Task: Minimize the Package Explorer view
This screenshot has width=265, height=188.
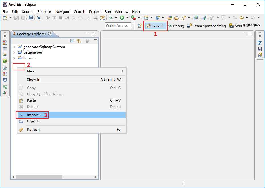Action: tap(87, 33)
